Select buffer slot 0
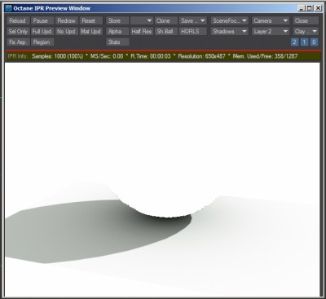 point(314,42)
